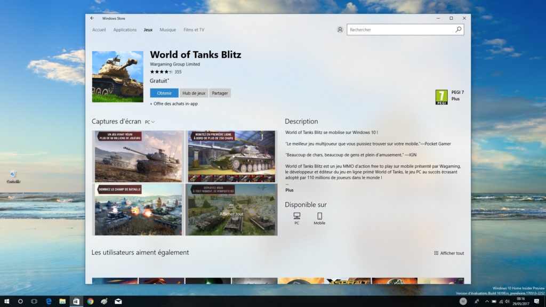Open the Plus link beside PEGI 7
Image resolution: width=546 pixels, height=307 pixels.
point(455,99)
